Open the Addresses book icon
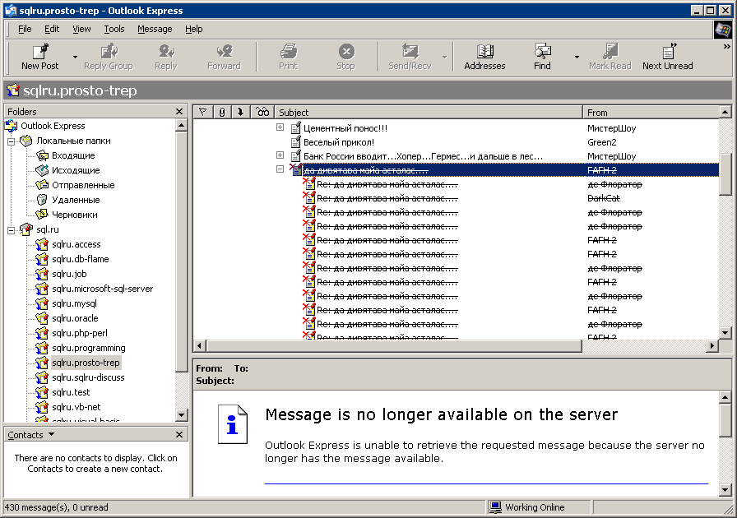737x518 pixels. (x=484, y=52)
